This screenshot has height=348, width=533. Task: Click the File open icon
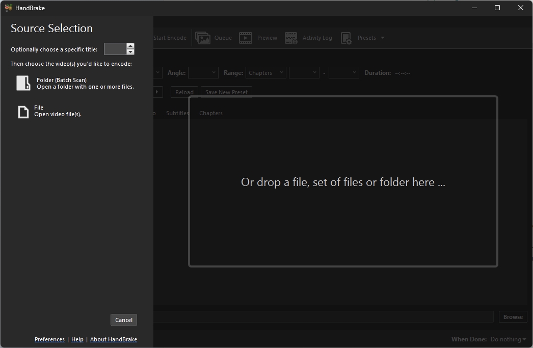[x=23, y=112]
